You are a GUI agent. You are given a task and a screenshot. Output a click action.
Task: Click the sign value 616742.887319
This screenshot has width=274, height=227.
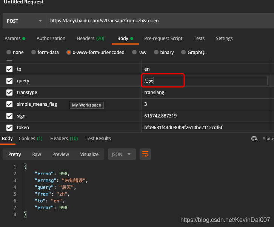click(x=205, y=116)
